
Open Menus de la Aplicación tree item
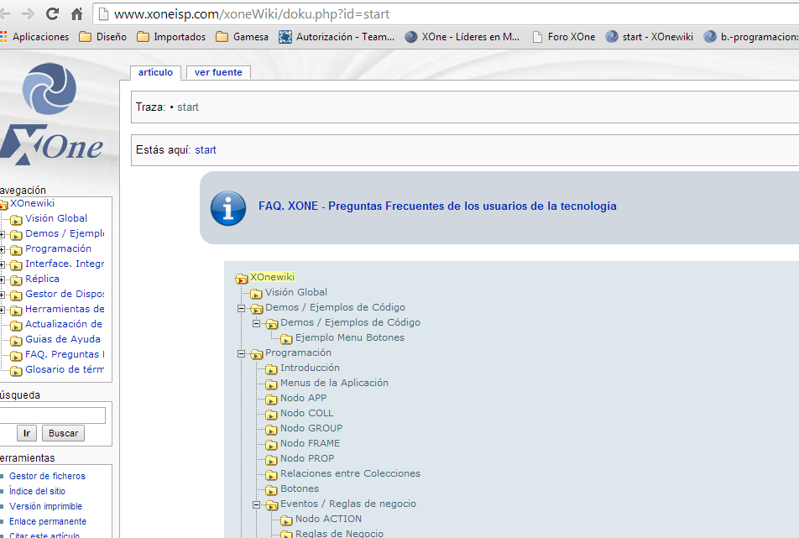click(334, 383)
